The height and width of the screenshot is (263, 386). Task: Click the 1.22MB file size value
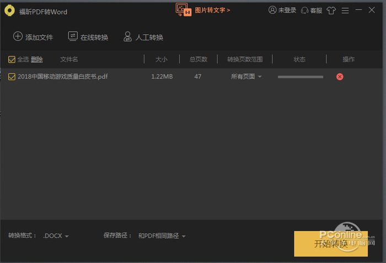coord(162,76)
